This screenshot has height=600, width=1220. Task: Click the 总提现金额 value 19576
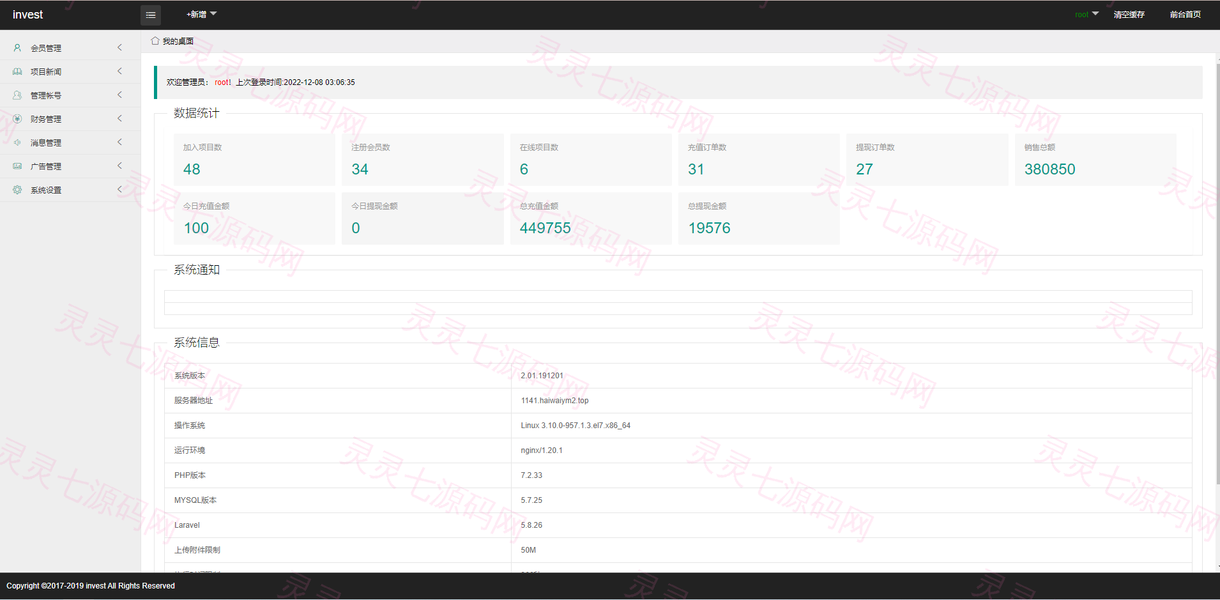pos(709,228)
